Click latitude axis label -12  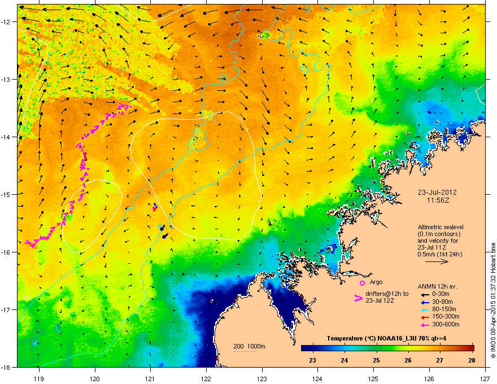6,22
